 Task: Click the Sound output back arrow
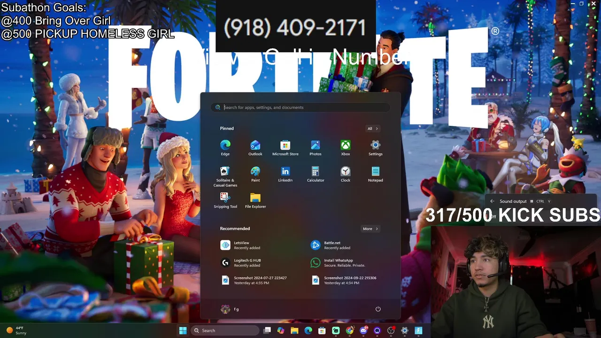pos(492,201)
